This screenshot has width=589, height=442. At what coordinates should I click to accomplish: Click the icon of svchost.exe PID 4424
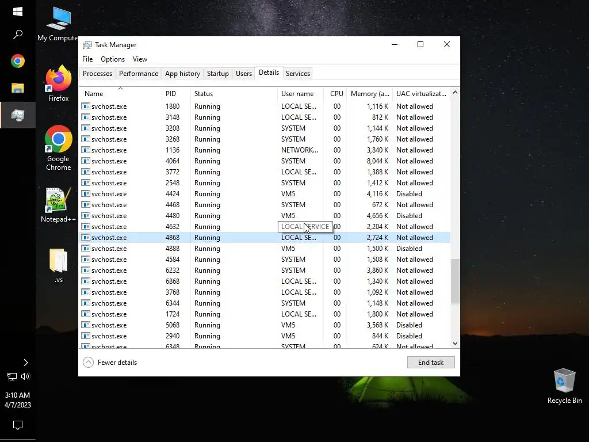[86, 194]
